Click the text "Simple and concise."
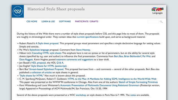This screenshot has width=178, height=100. point(29,47)
